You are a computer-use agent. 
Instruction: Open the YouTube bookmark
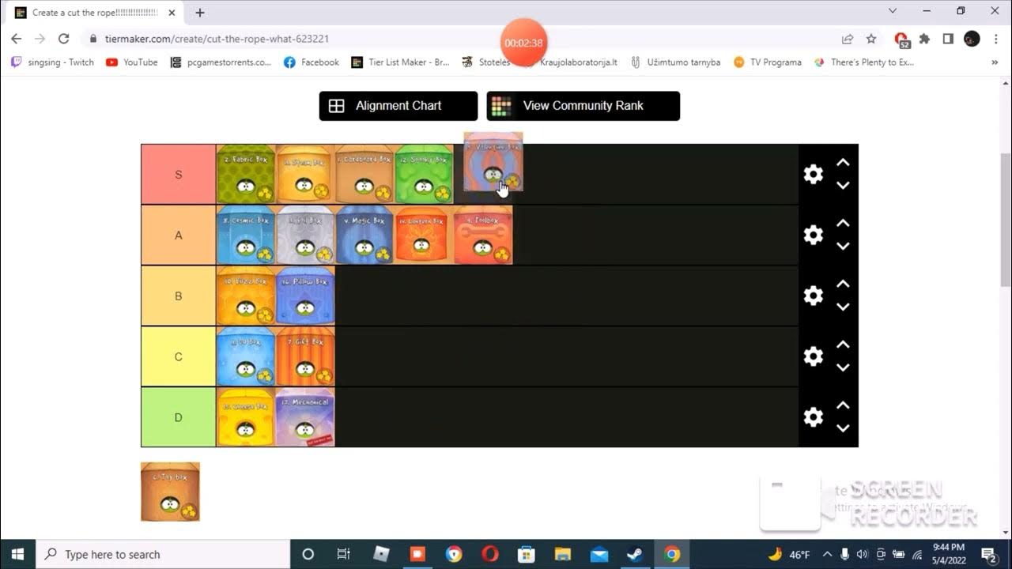pyautogui.click(x=132, y=62)
